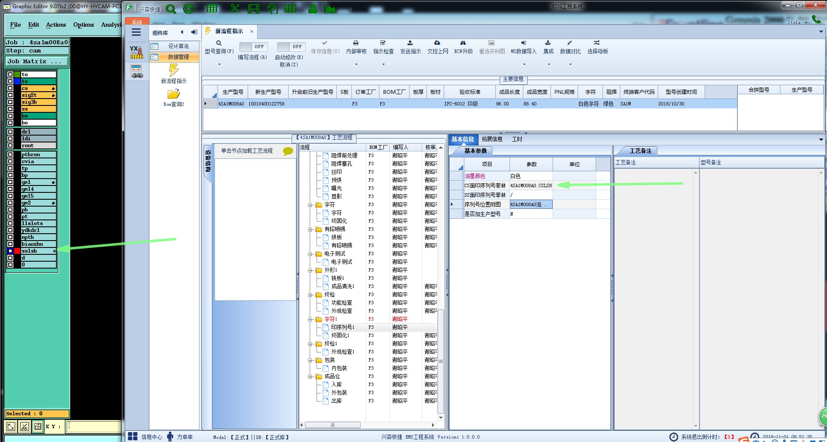Click the X Y coordinate input field
This screenshot has height=442, width=827.
[94, 427]
